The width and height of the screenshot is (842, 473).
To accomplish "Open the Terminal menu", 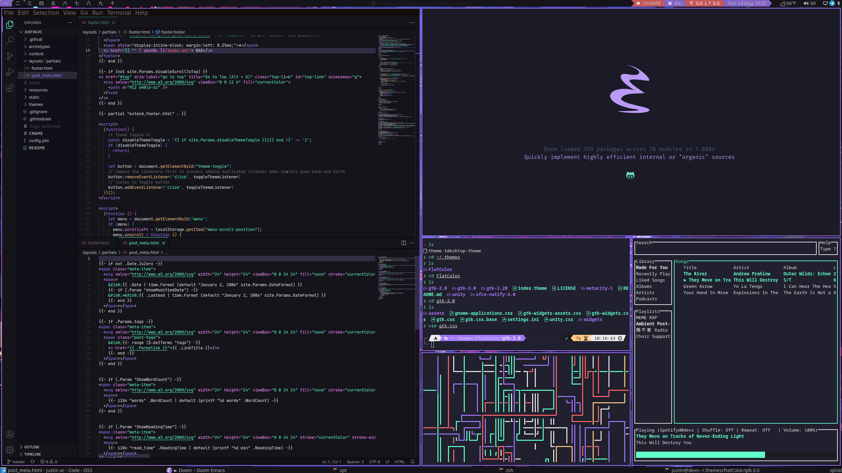I will click(x=119, y=13).
